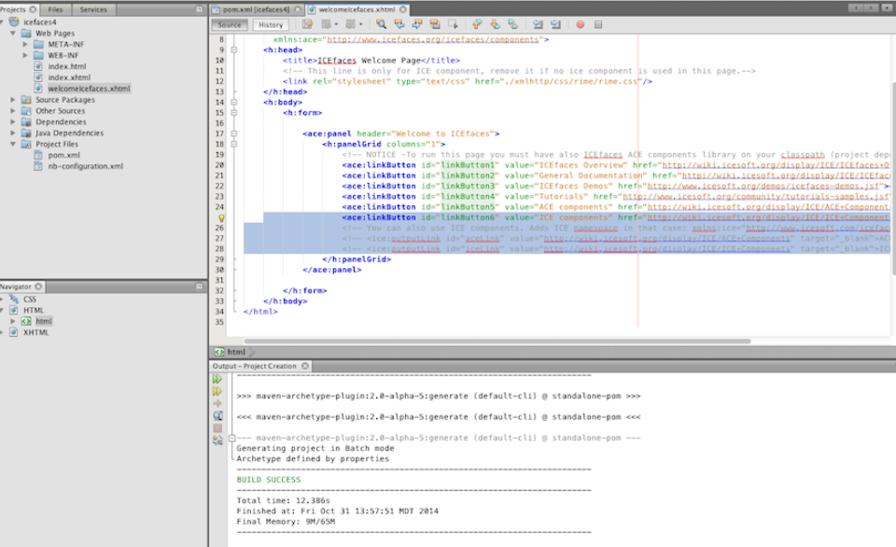896x547 pixels.
Task: Switch to the Files tab
Action: coord(55,9)
